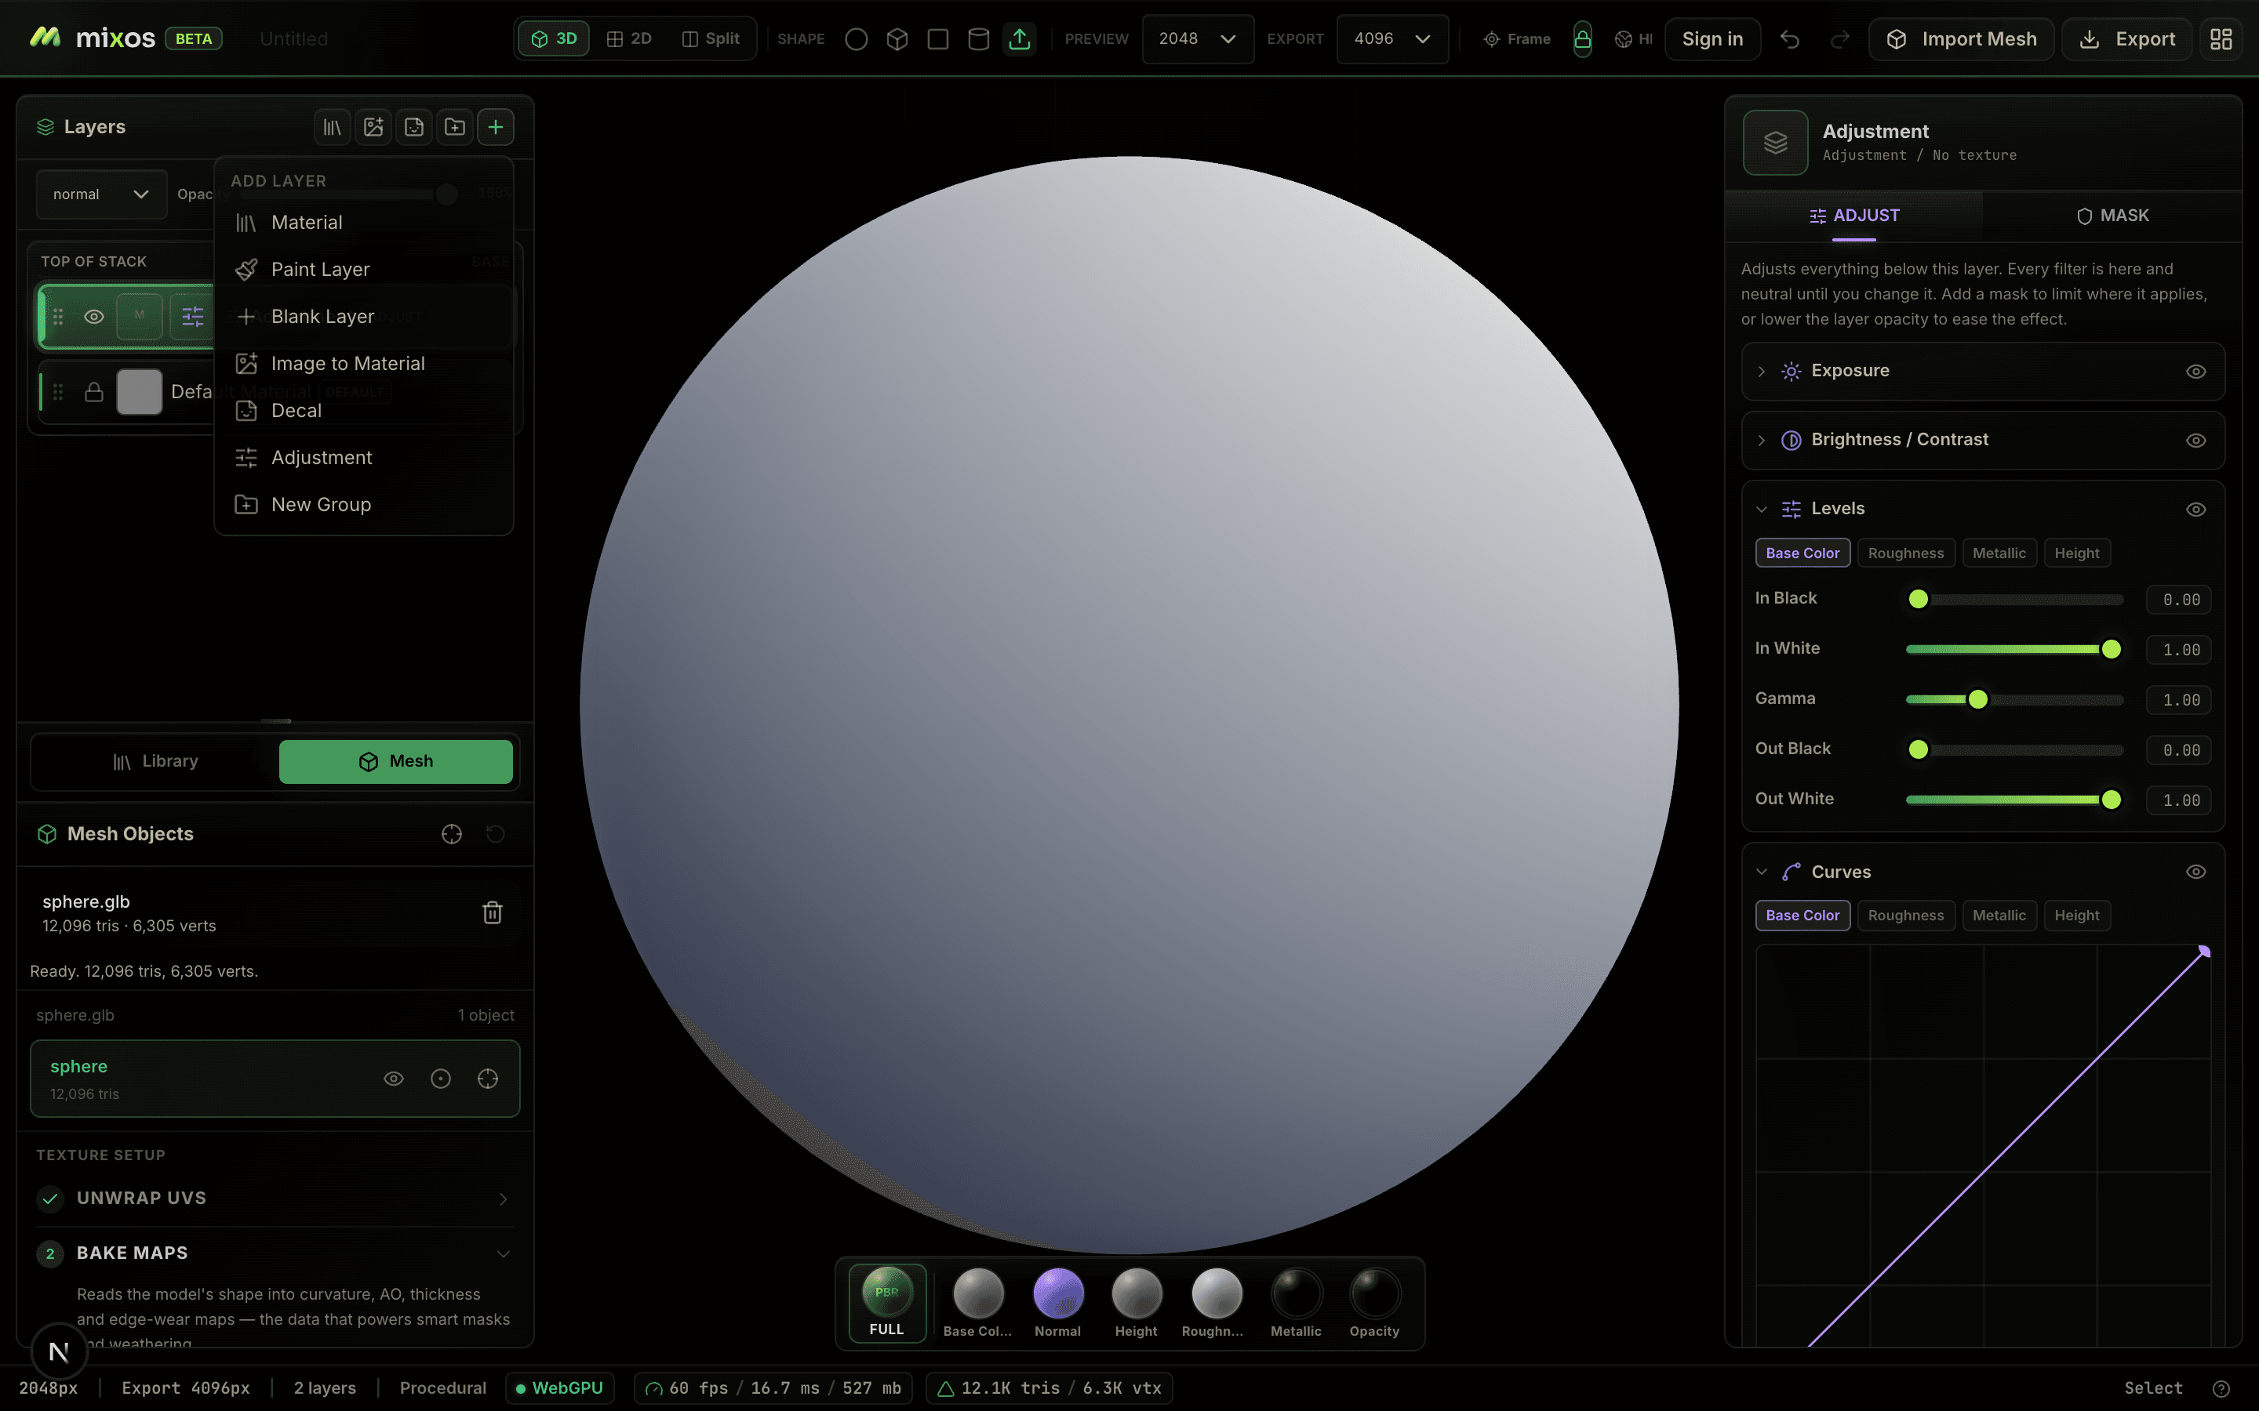2259x1411 pixels.
Task: Toggle the green lock icon in toolbar
Action: [1582, 39]
